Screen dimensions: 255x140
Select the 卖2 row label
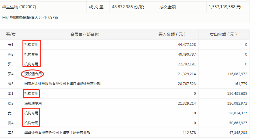pos(11,103)
